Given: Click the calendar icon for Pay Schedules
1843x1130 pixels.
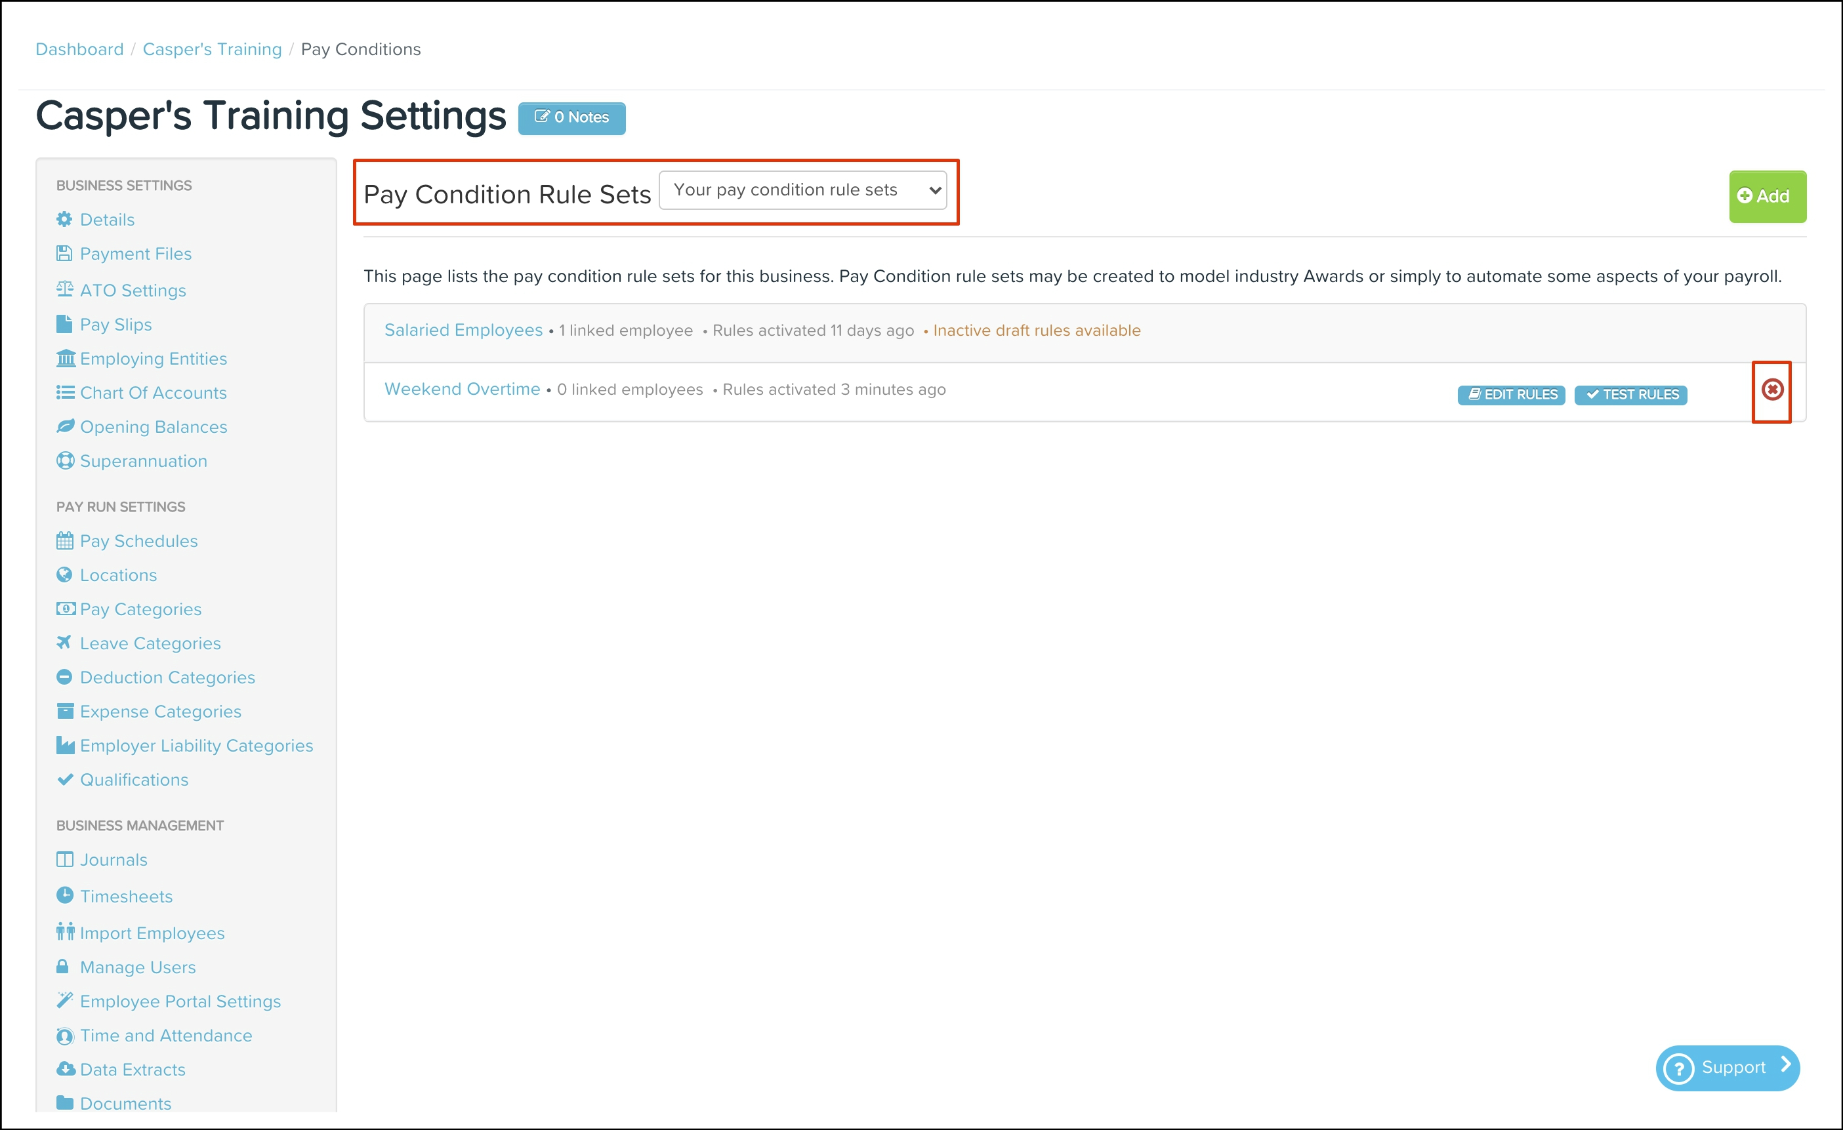Looking at the screenshot, I should 65,540.
